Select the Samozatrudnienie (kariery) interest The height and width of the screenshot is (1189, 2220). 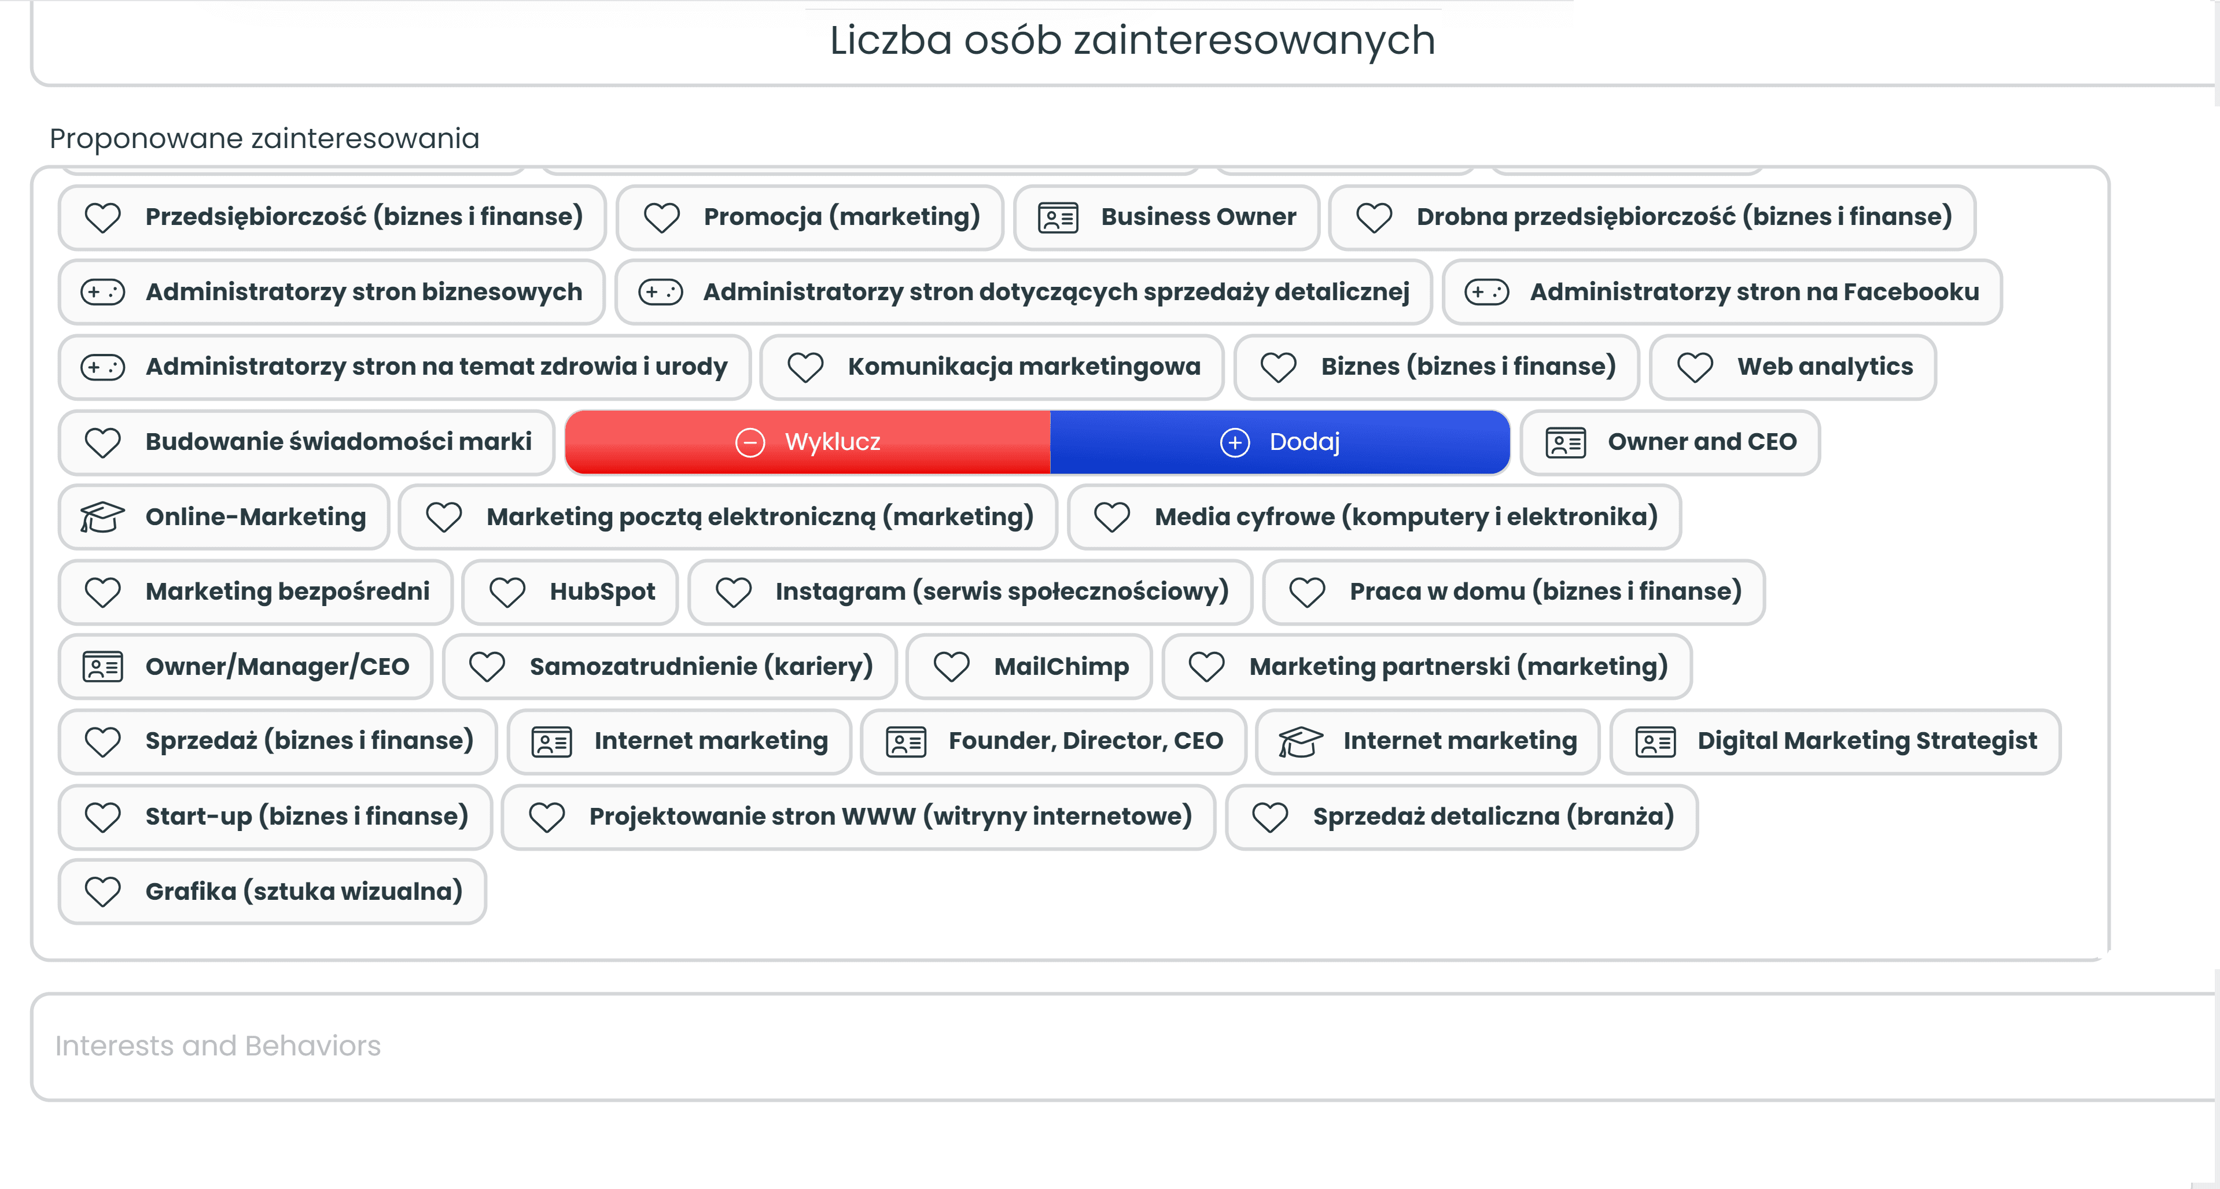tap(669, 667)
